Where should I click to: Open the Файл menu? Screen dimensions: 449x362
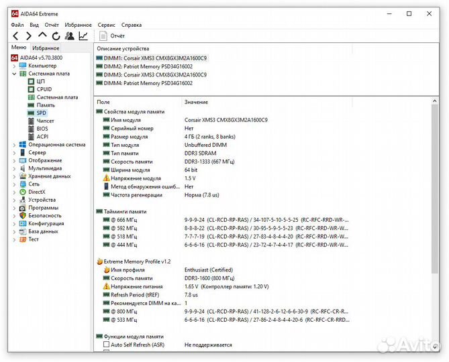pos(17,25)
